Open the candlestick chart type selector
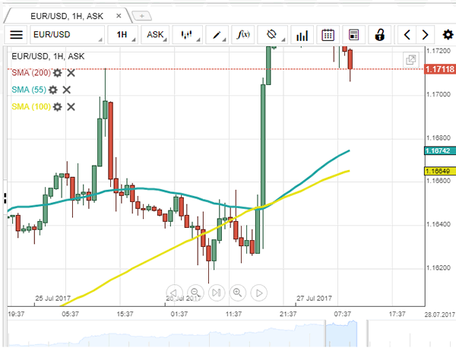The width and height of the screenshot is (456, 351). click(187, 35)
